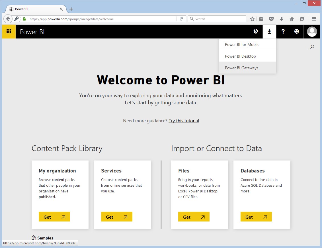The width and height of the screenshot is (322, 248).
Task: Open the Try this tutorial link
Action: click(184, 121)
